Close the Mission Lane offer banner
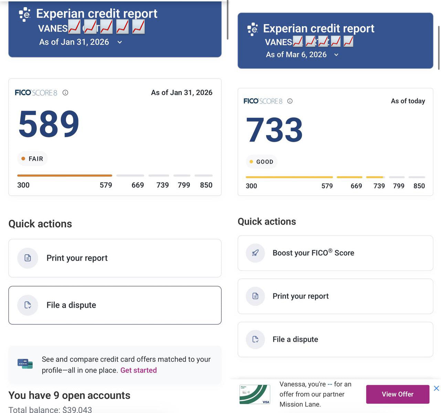The width and height of the screenshot is (441, 413). [436, 389]
